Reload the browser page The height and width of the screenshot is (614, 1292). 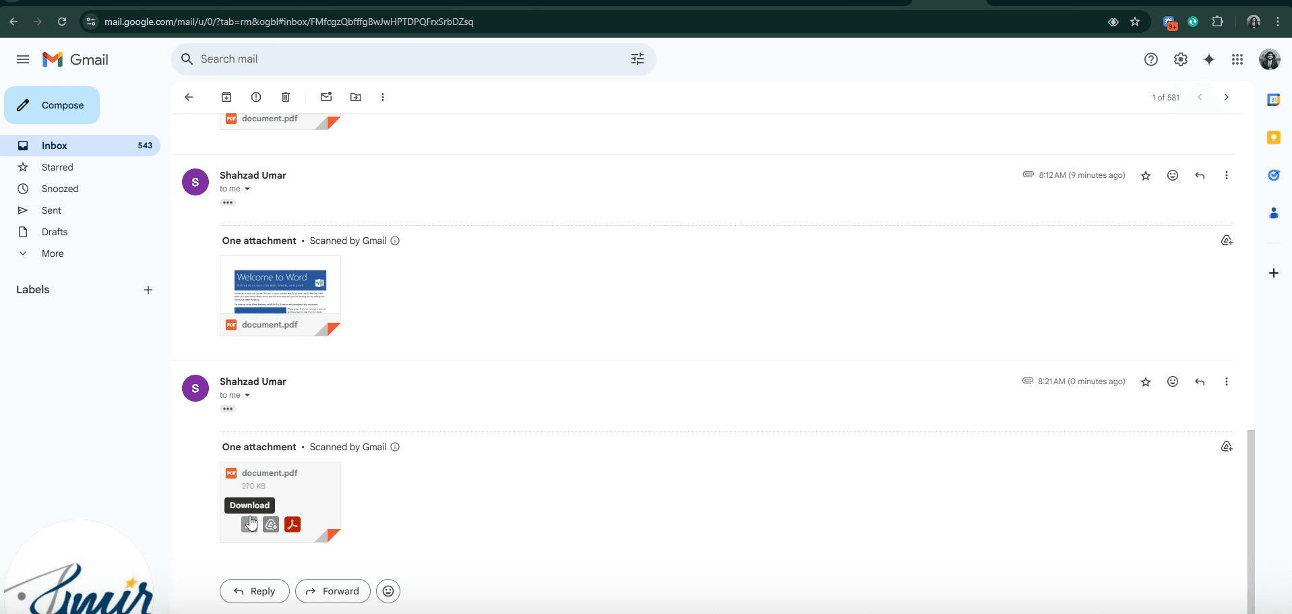click(62, 22)
